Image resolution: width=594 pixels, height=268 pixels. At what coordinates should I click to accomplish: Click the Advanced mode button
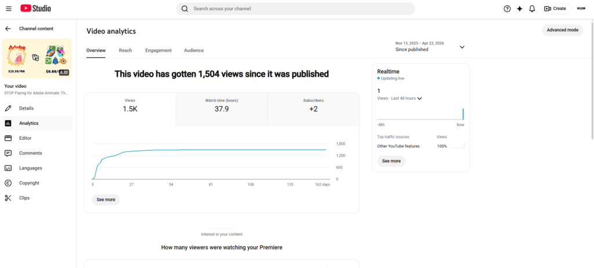point(562,30)
